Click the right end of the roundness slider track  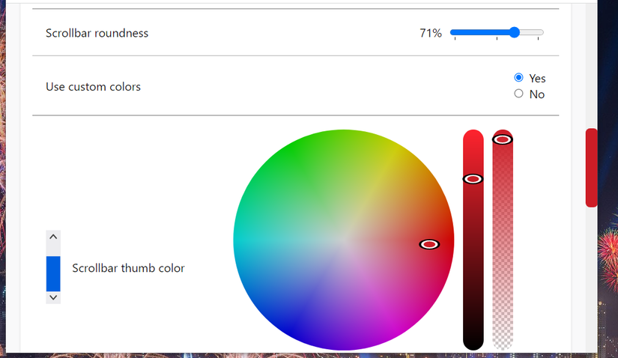click(542, 32)
